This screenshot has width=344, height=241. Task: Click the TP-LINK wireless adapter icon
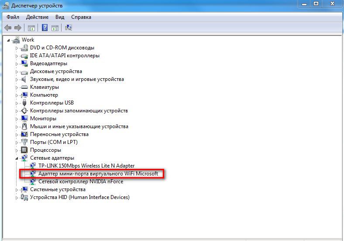coord(33,166)
